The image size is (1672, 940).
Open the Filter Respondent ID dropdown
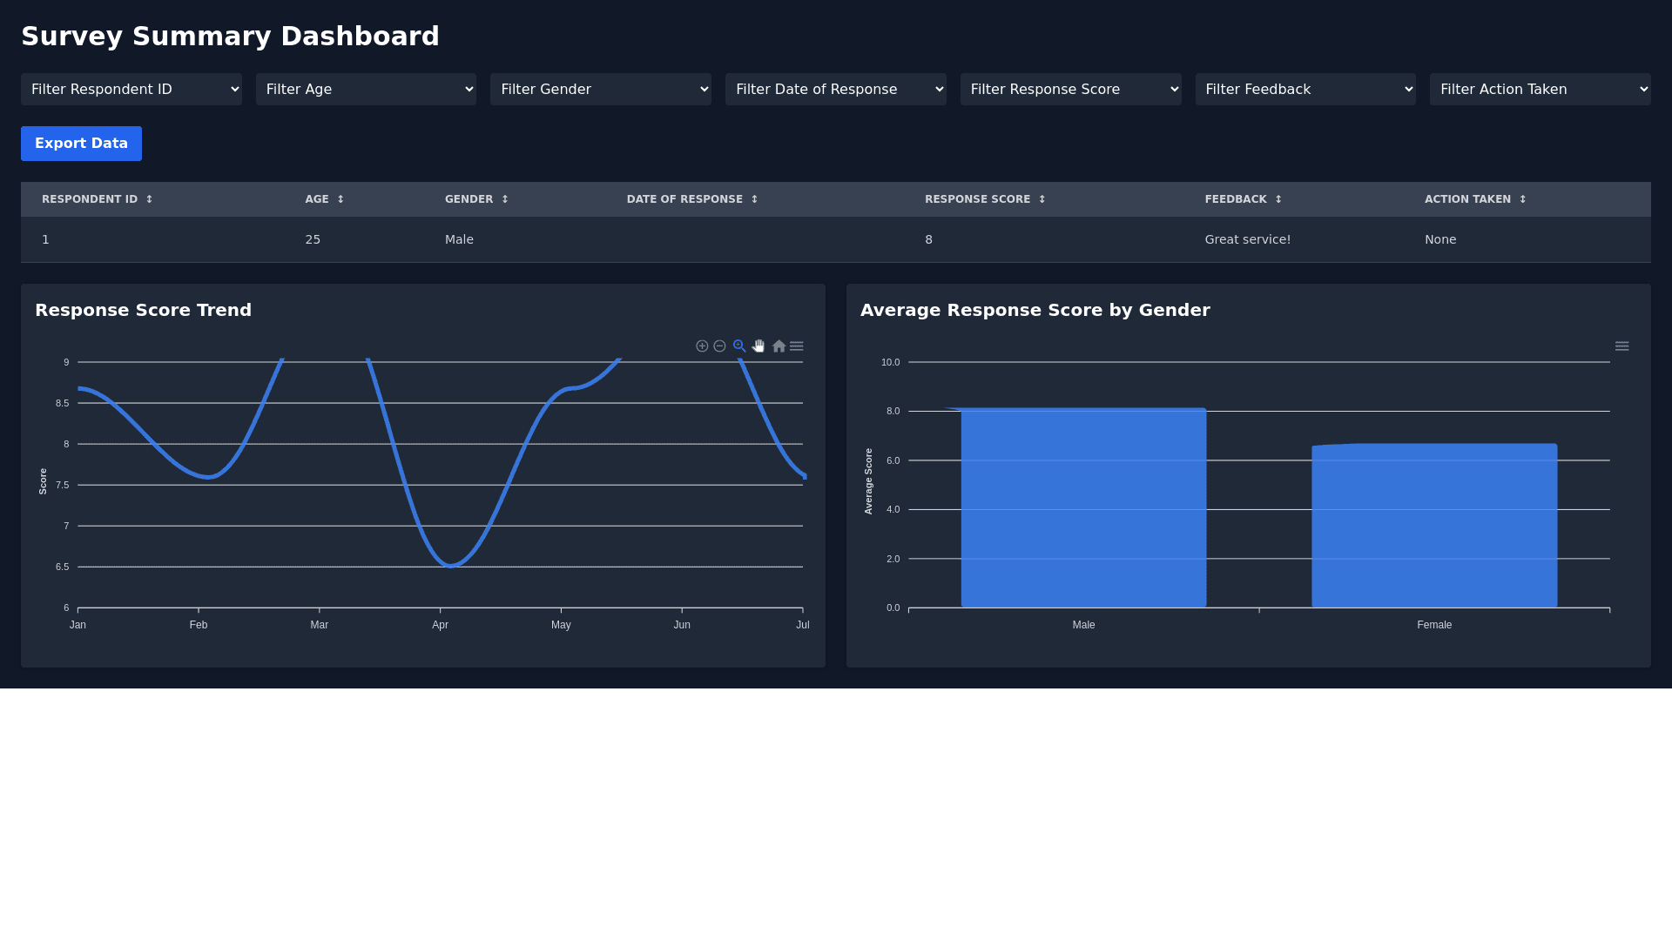[x=131, y=90]
